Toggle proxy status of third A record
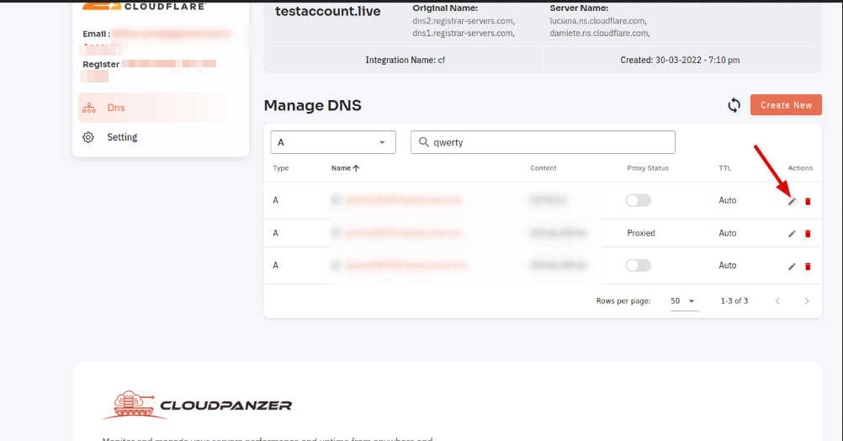The image size is (843, 441). 639,265
